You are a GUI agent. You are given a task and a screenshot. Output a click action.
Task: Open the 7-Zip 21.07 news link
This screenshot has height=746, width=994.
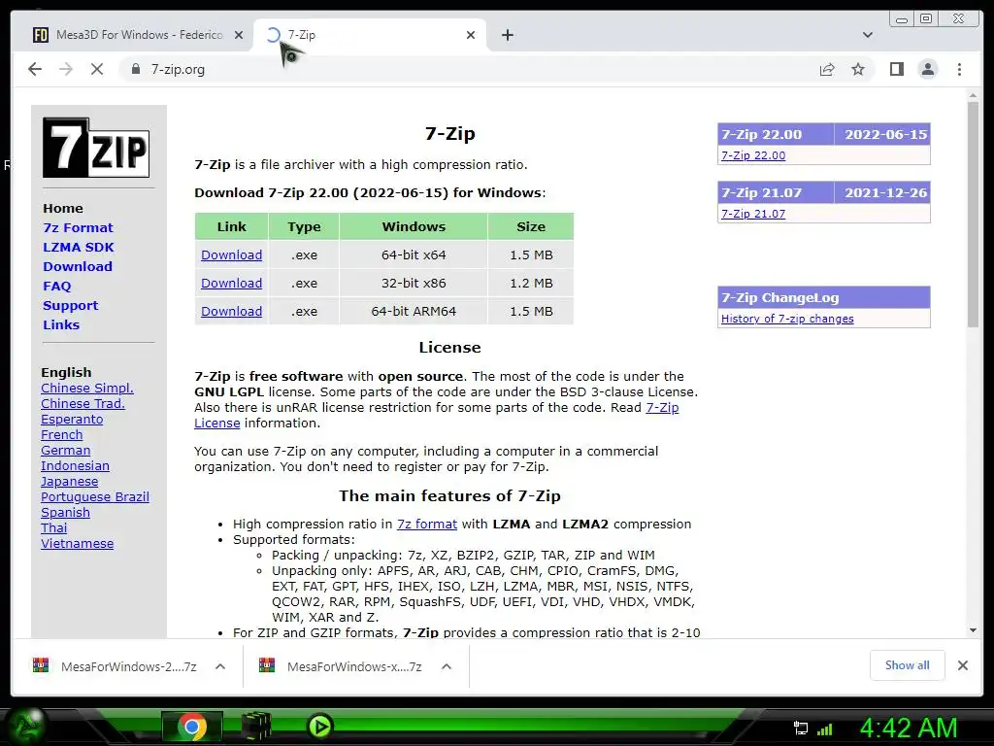click(753, 214)
